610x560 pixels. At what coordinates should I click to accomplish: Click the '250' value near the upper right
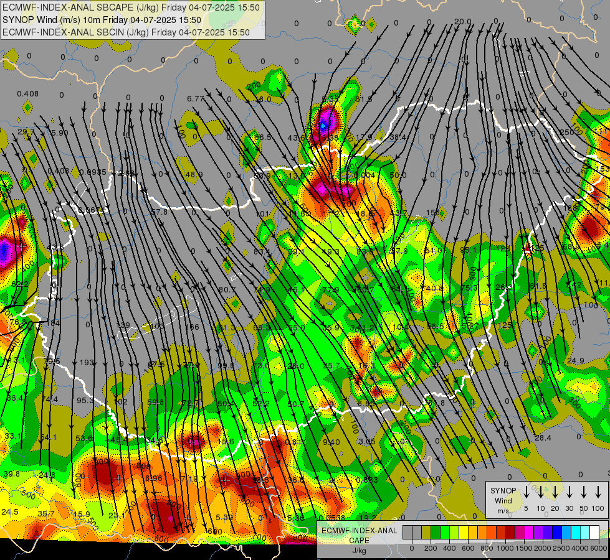pyautogui.click(x=567, y=132)
